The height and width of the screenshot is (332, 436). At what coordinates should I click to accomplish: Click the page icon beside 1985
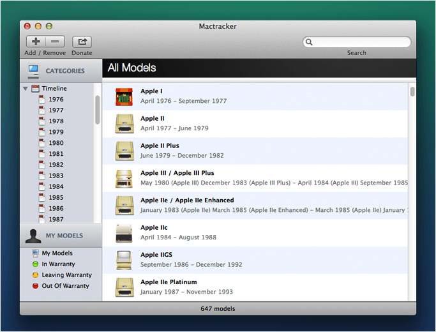[x=41, y=197]
